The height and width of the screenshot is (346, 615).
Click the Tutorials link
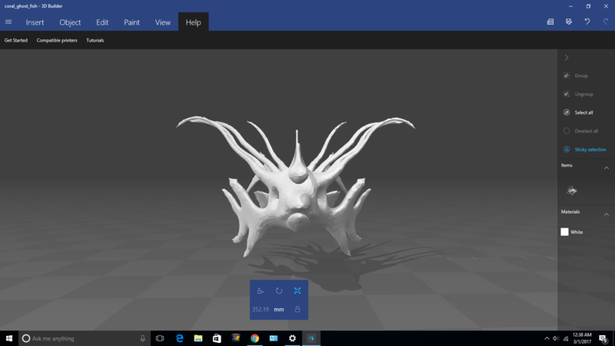pyautogui.click(x=95, y=40)
